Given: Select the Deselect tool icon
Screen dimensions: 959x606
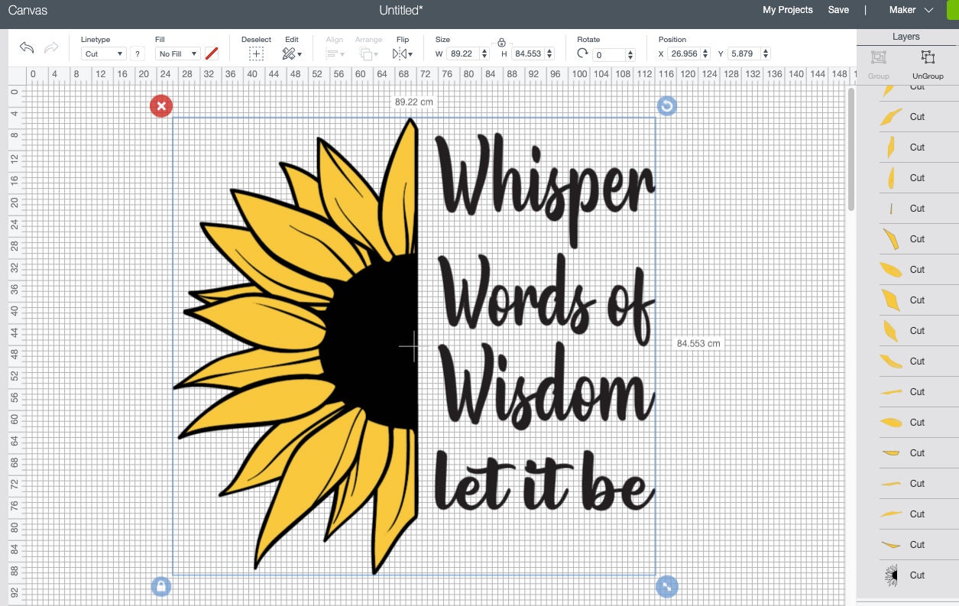Looking at the screenshot, I should pos(256,52).
